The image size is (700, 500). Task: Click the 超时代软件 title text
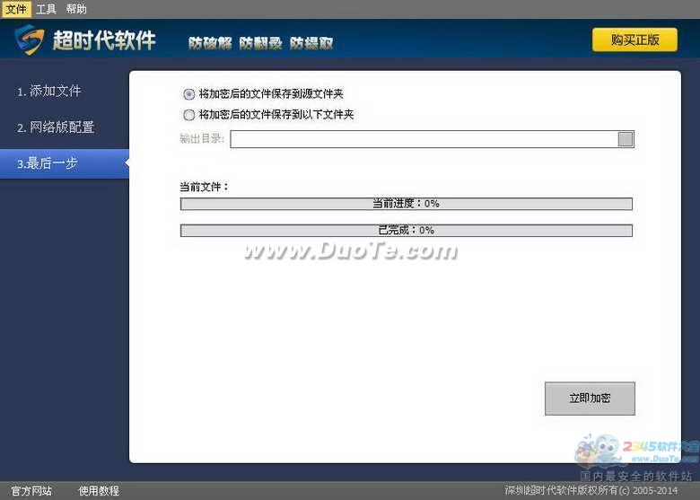(104, 40)
